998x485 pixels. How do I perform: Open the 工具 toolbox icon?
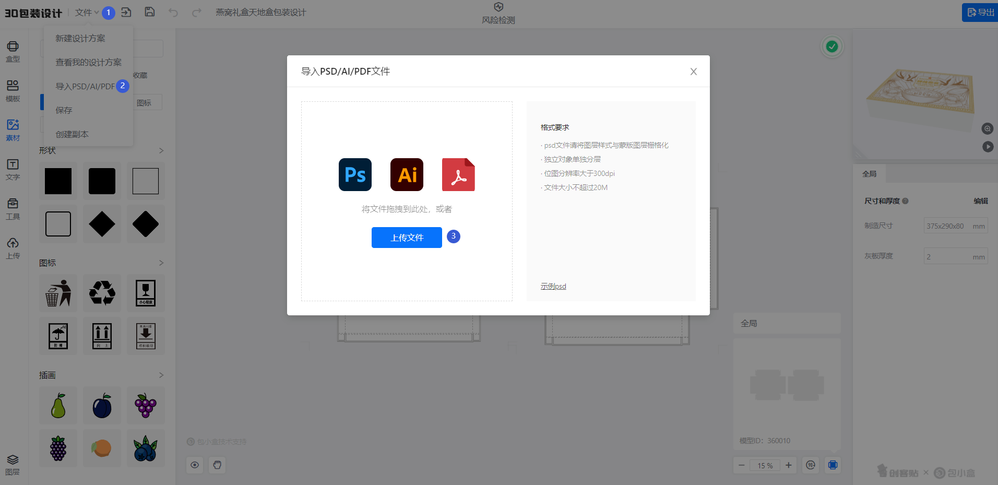pos(13,209)
